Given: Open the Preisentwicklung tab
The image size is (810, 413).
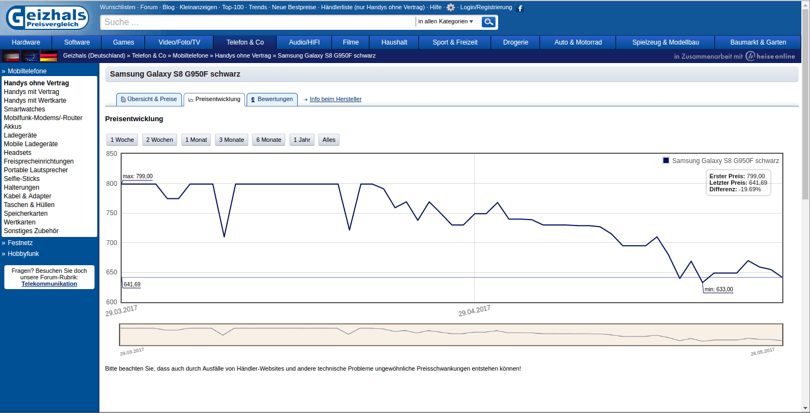Looking at the screenshot, I should 214,99.
